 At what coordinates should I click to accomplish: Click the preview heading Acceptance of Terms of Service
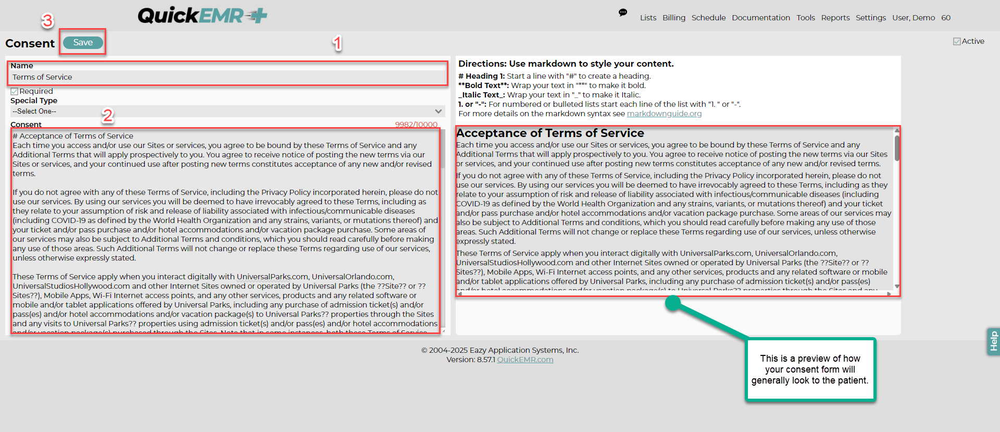pos(550,133)
